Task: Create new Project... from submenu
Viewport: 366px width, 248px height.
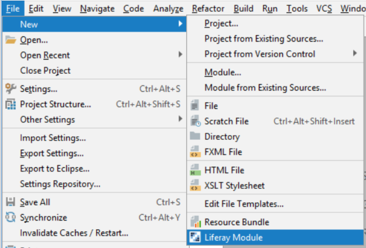Action: (275, 23)
